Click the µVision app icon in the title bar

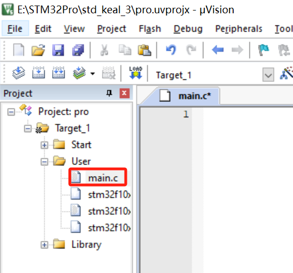(8, 9)
